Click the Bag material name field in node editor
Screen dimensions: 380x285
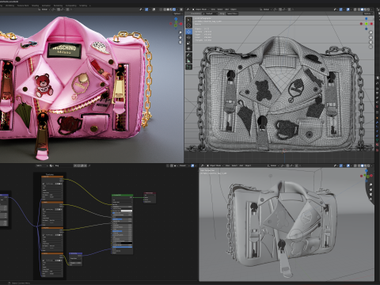pyautogui.click(x=63, y=165)
